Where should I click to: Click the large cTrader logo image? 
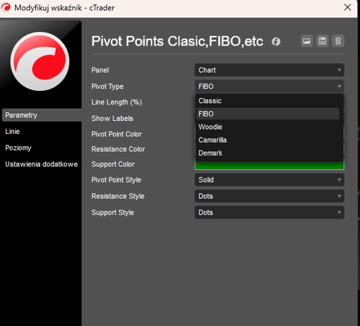click(x=40, y=61)
